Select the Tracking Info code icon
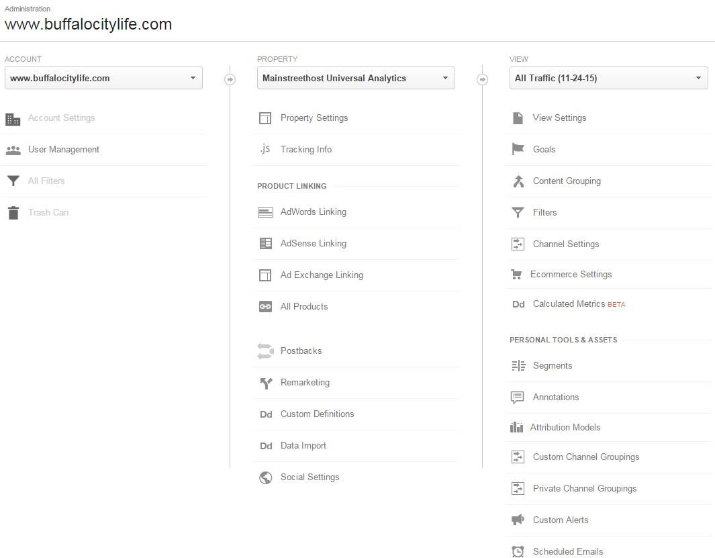 coord(265,149)
